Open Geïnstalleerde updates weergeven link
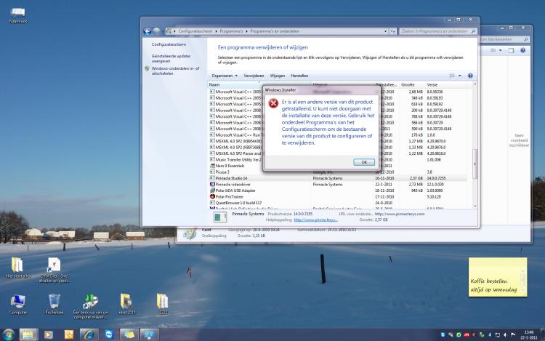This screenshot has width=545, height=341. [x=171, y=58]
